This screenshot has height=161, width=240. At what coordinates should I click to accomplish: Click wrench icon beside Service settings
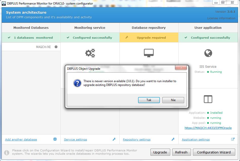(x=114, y=139)
